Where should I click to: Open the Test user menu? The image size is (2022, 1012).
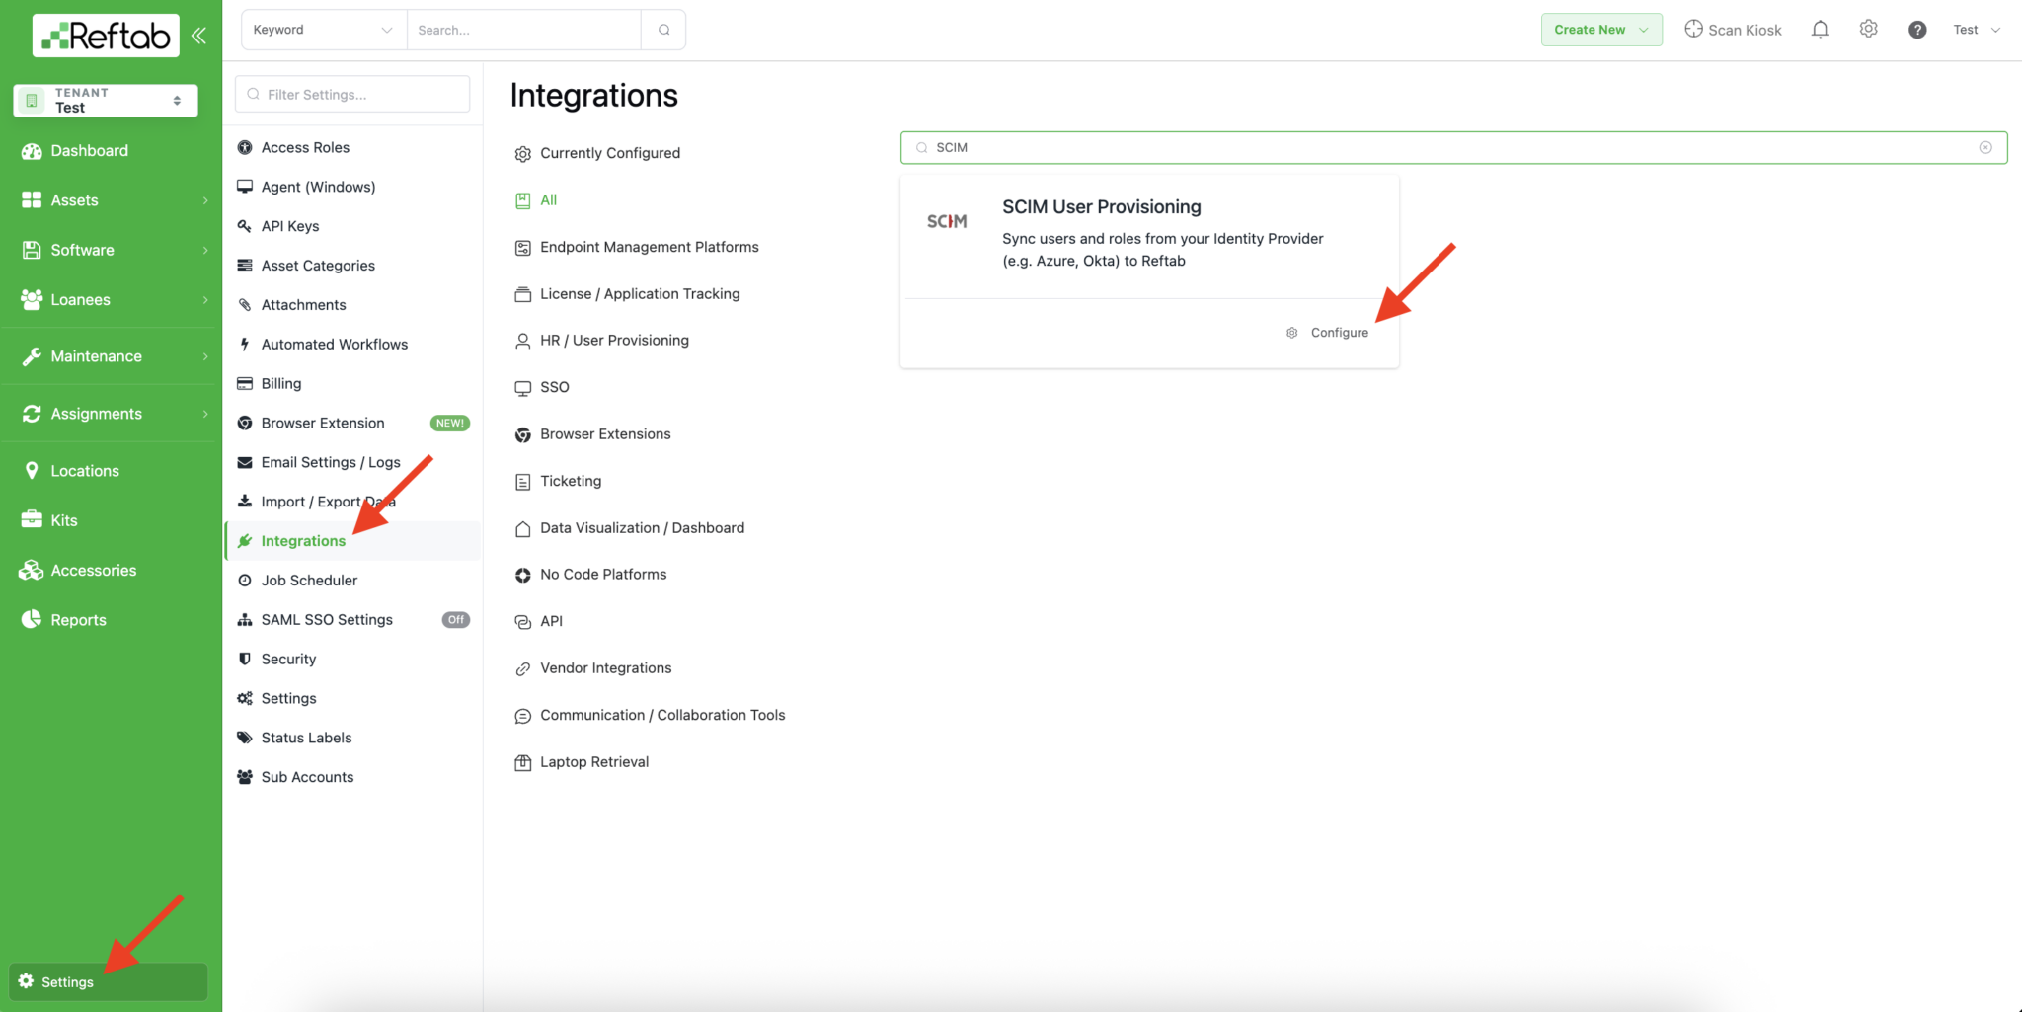(1977, 30)
